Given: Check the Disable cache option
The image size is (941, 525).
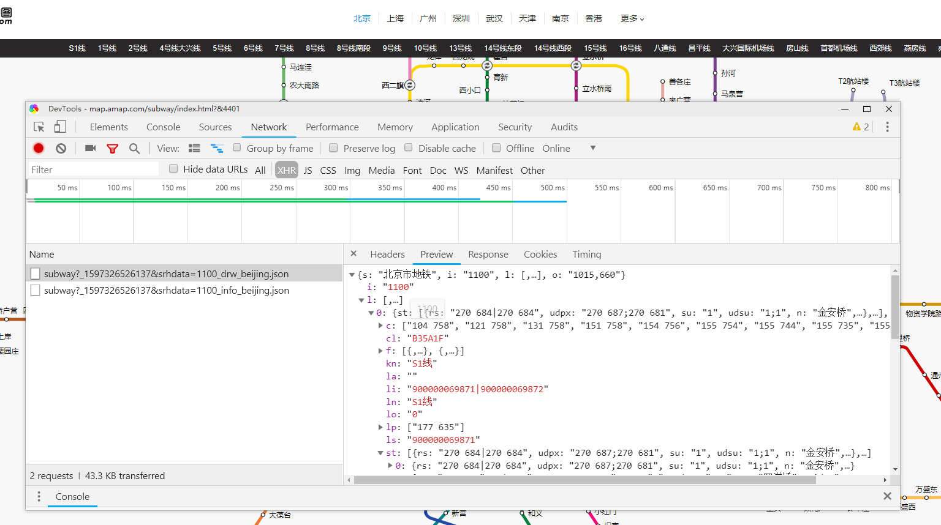Looking at the screenshot, I should (x=408, y=147).
